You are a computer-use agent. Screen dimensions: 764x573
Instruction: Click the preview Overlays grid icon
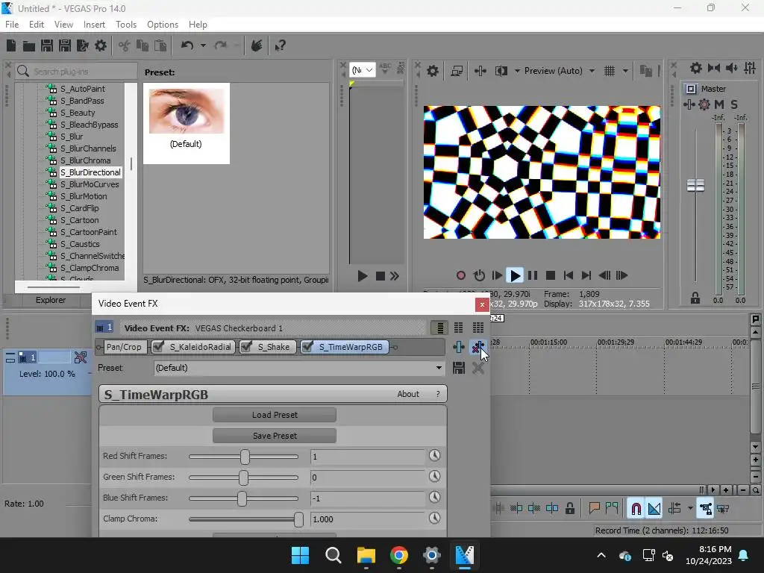pos(610,71)
